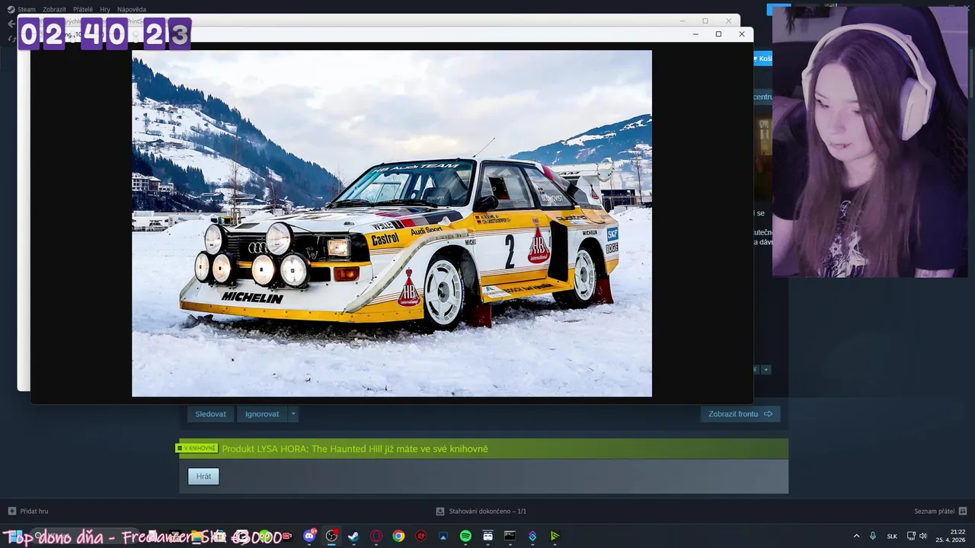Switch the SLK keyboard language

pyautogui.click(x=892, y=536)
